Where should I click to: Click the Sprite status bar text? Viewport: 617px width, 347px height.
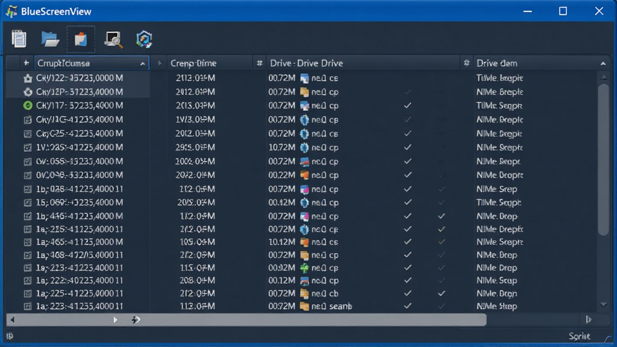coord(579,336)
